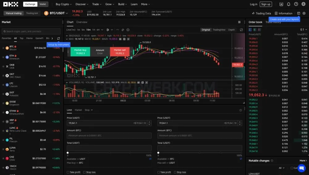
Task: Open VOLUME indicator settings gear
Action: pos(142,82)
